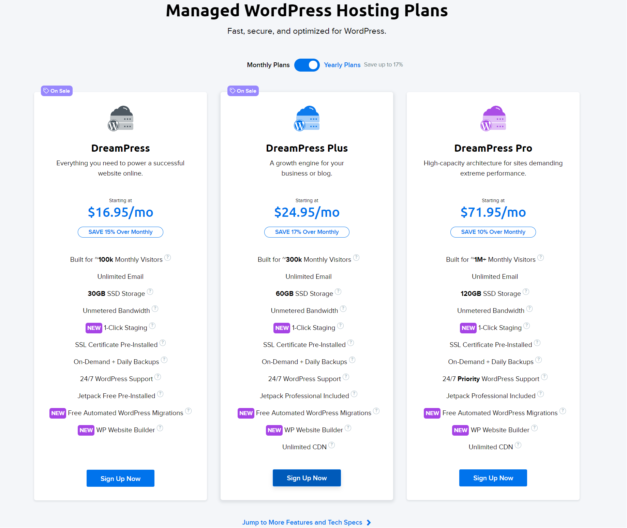
Task: Click the DreamPress plan heading
Action: pos(120,148)
